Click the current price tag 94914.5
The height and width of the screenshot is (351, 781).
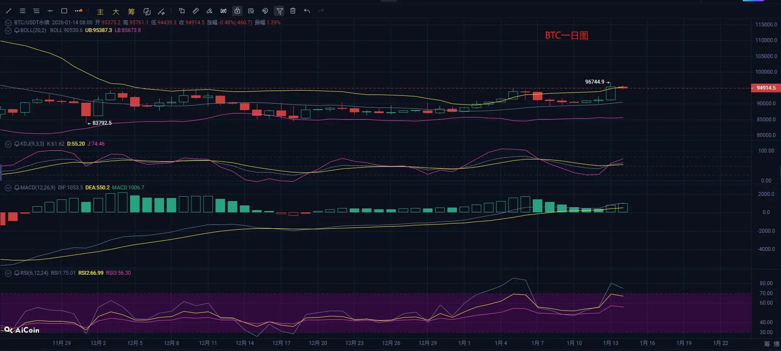[766, 88]
